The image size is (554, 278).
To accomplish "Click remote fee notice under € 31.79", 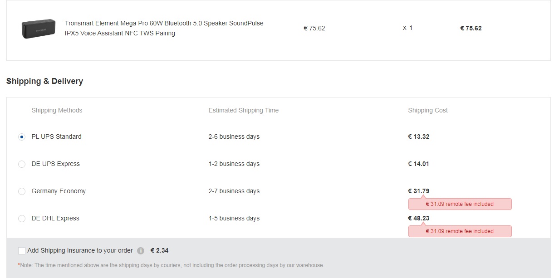I will click(x=460, y=204).
